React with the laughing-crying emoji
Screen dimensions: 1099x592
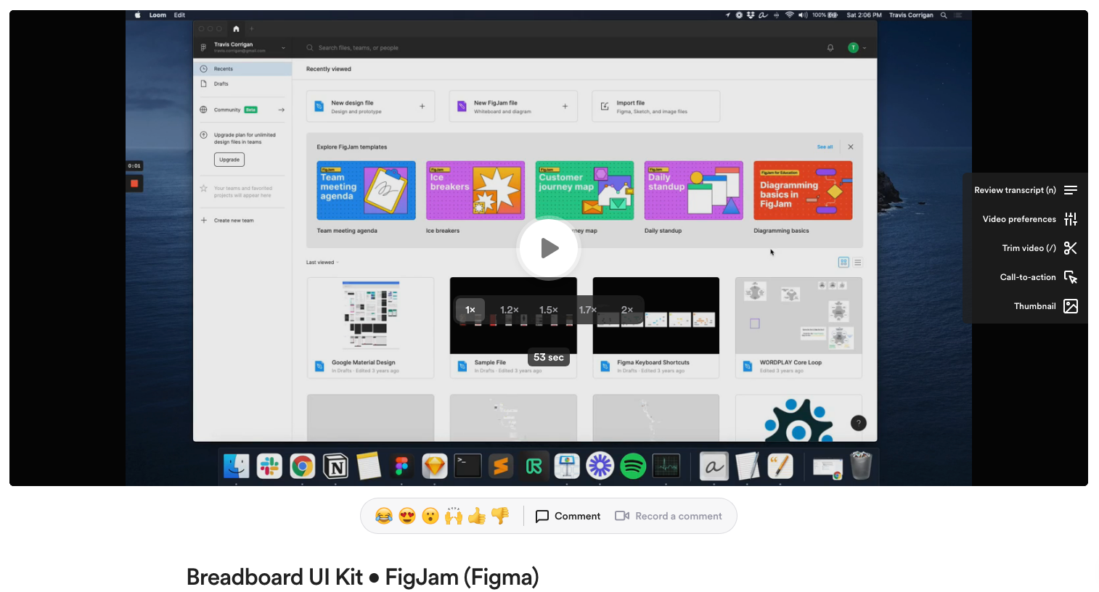point(384,516)
